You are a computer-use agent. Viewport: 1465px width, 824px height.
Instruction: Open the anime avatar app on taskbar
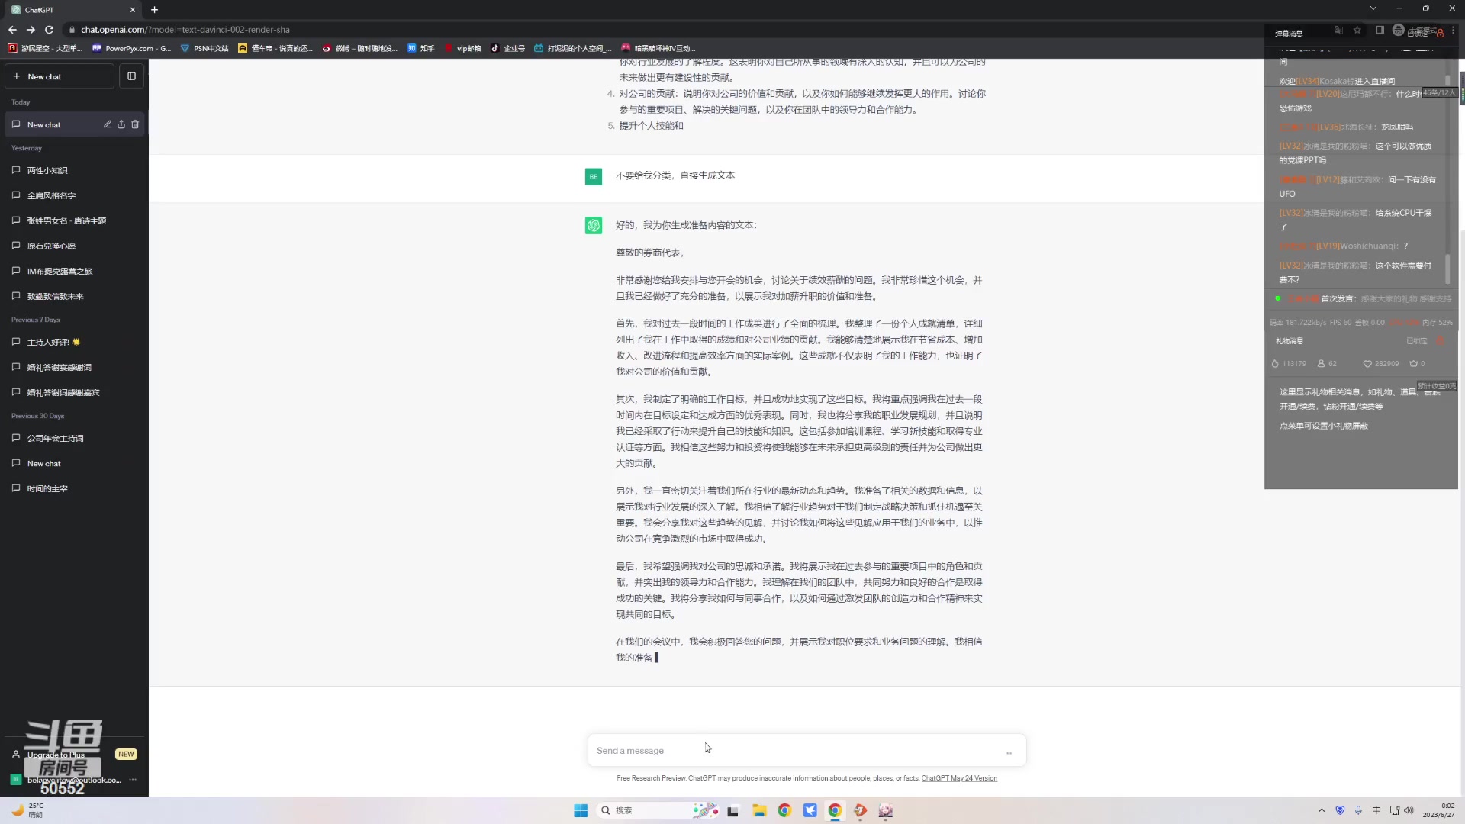click(x=886, y=810)
